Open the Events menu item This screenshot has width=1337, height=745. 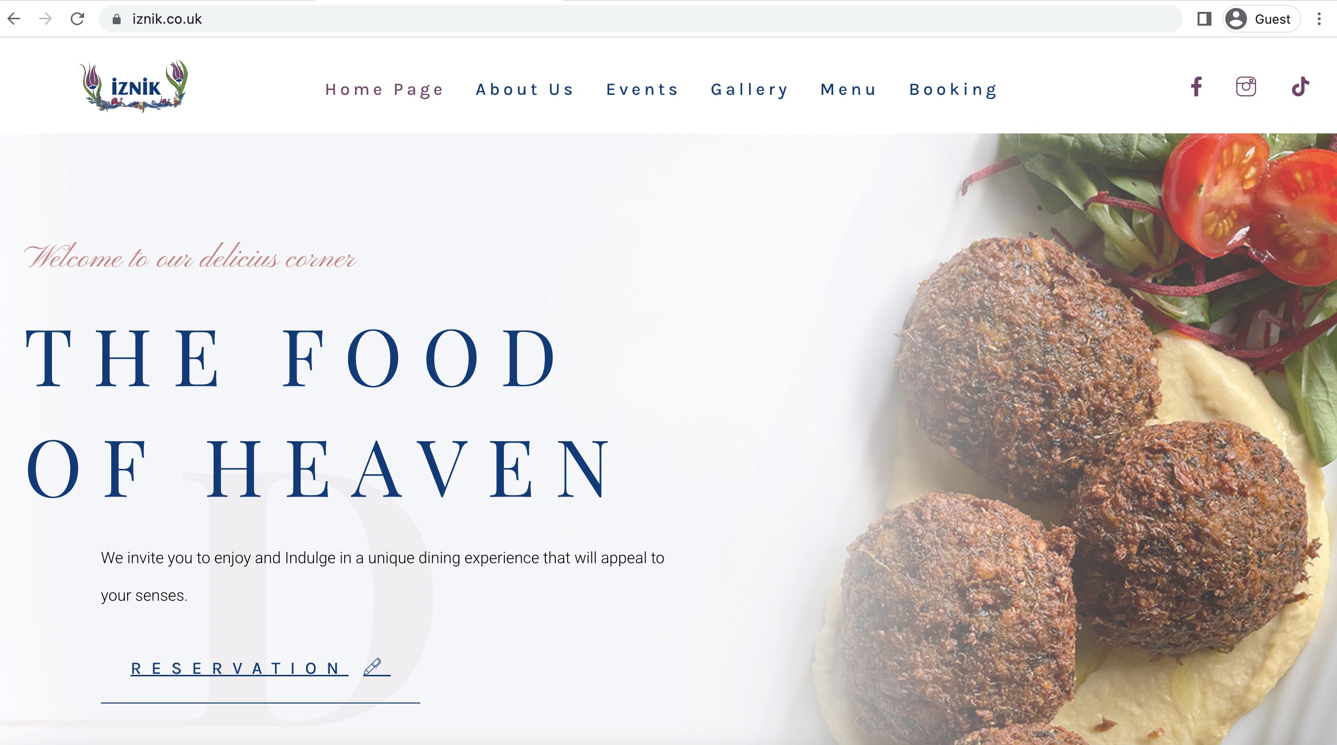coord(643,90)
